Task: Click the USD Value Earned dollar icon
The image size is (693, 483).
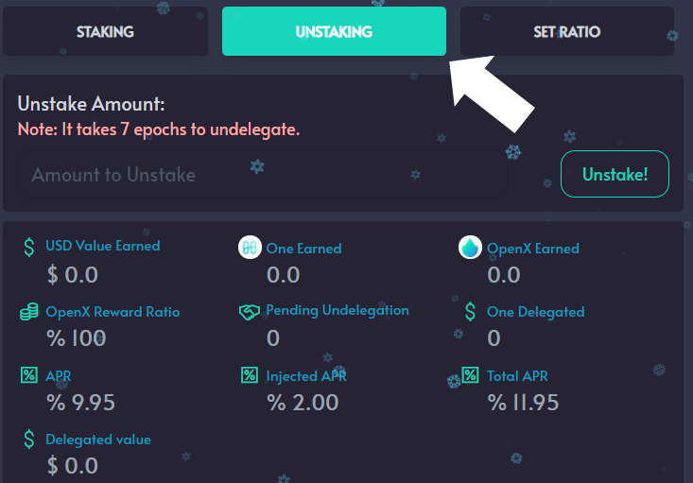Action: pyautogui.click(x=29, y=247)
